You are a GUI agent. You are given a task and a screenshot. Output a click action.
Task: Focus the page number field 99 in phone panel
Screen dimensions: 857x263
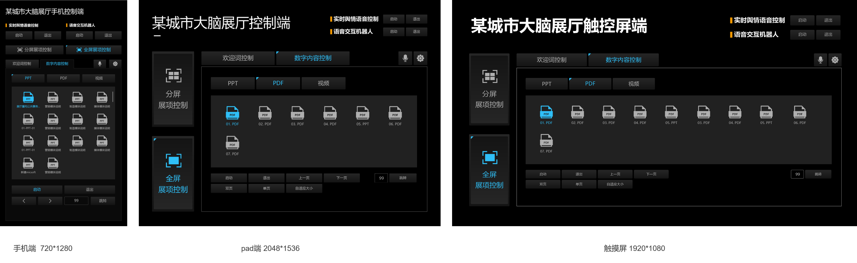point(77,200)
